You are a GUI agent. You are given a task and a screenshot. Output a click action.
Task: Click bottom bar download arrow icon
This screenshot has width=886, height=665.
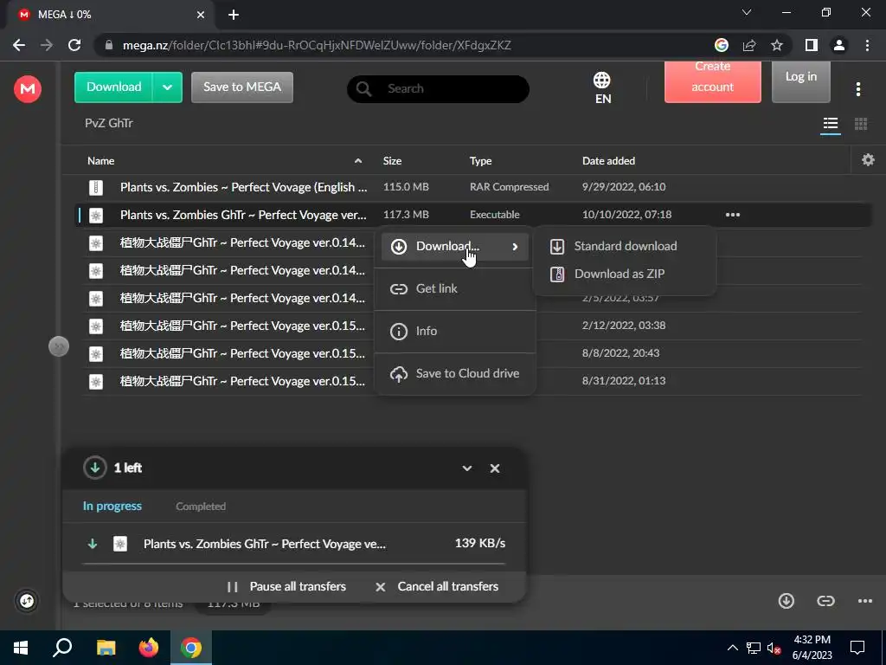[786, 601]
